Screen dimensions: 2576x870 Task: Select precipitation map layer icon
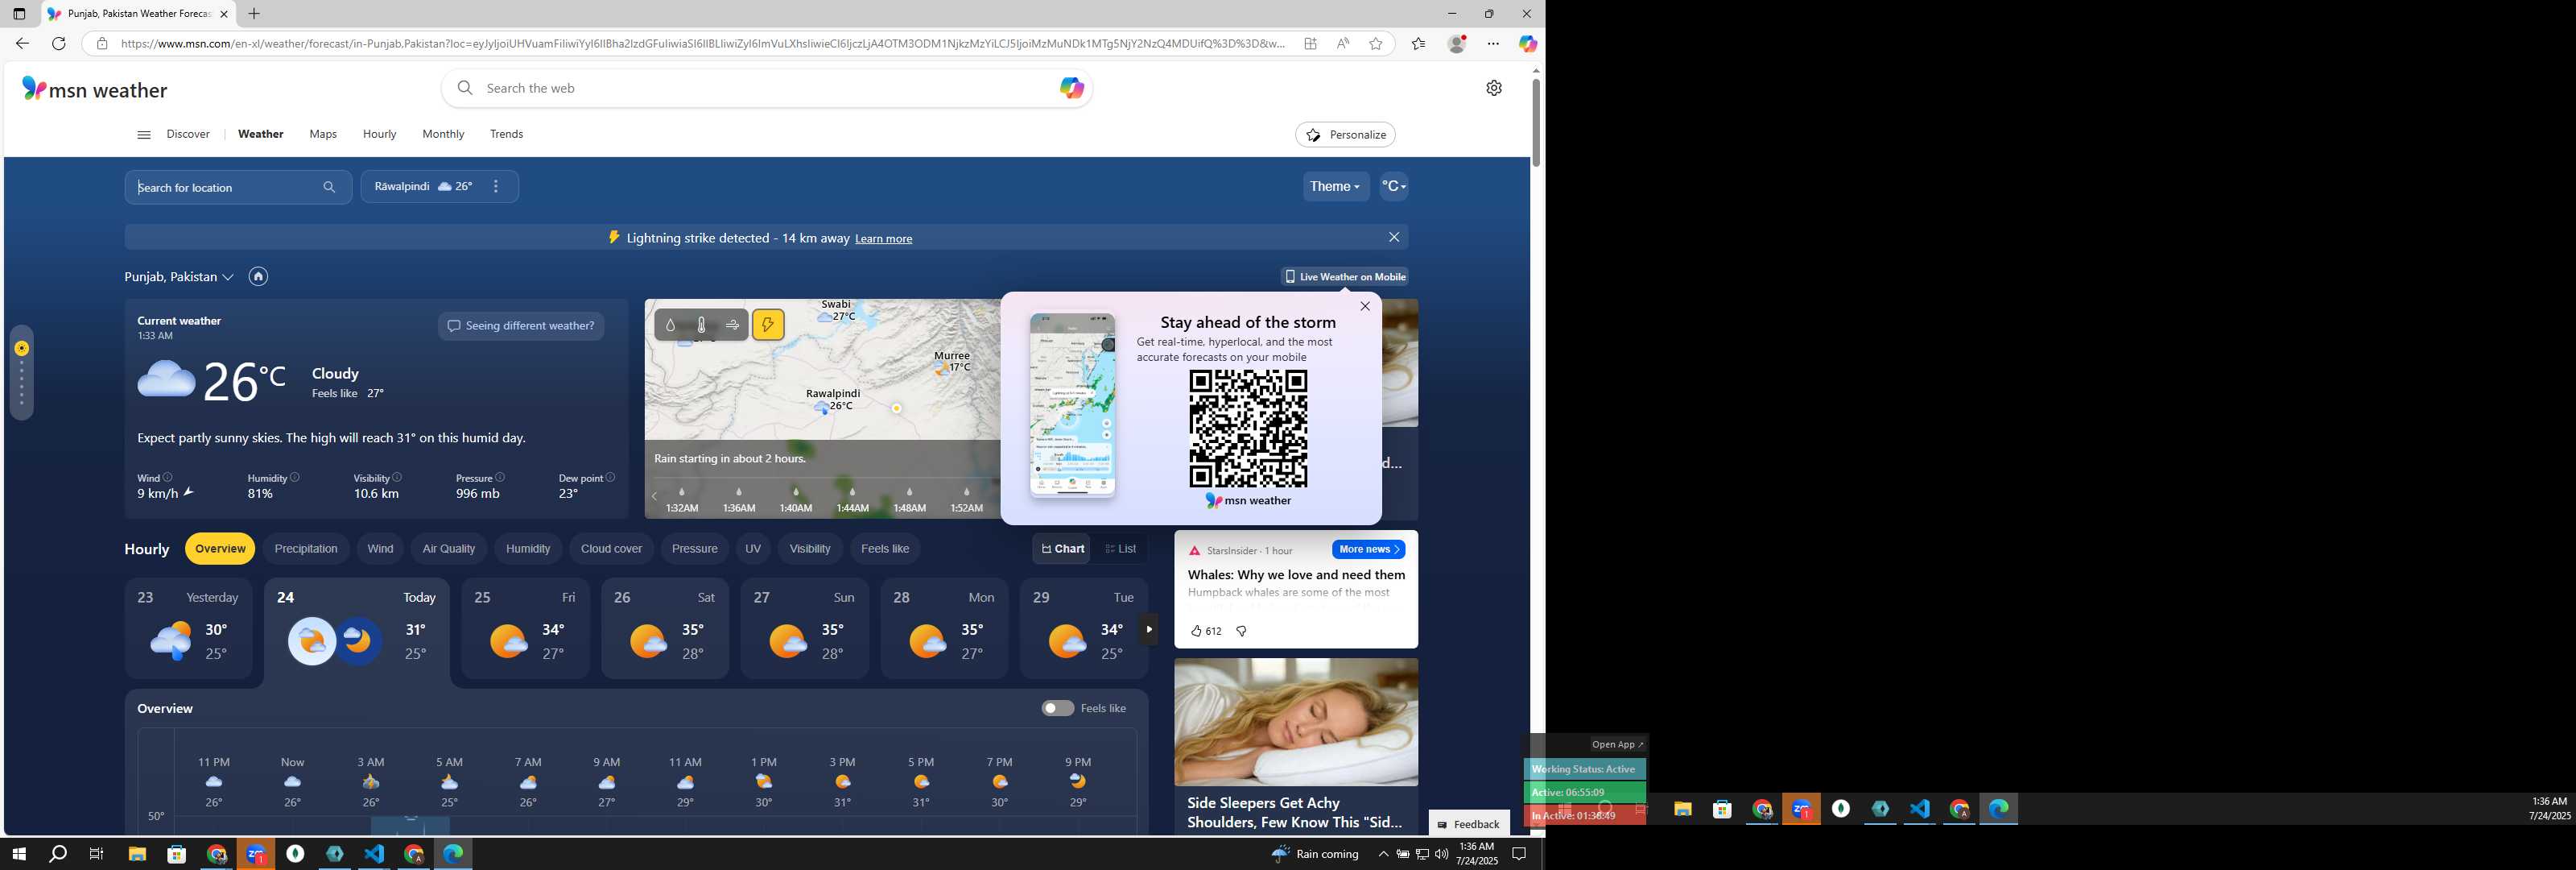tap(670, 325)
